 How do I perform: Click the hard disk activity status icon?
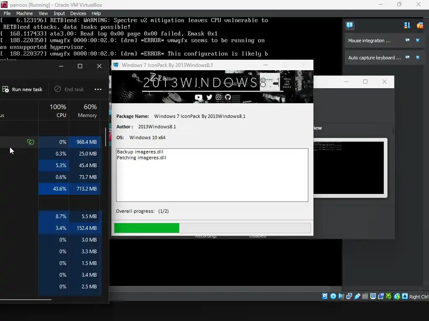(325, 296)
